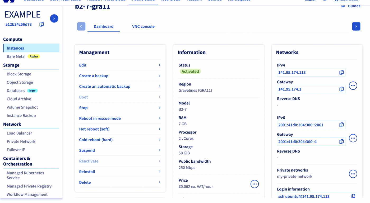Open the IPv4 network options menu
This screenshot has height=203, width=370.
click(353, 86)
